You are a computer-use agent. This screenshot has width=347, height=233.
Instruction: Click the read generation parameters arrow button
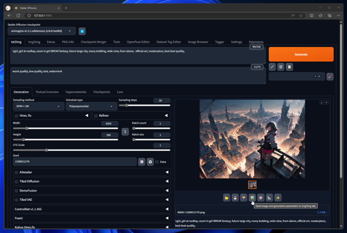tap(272, 67)
